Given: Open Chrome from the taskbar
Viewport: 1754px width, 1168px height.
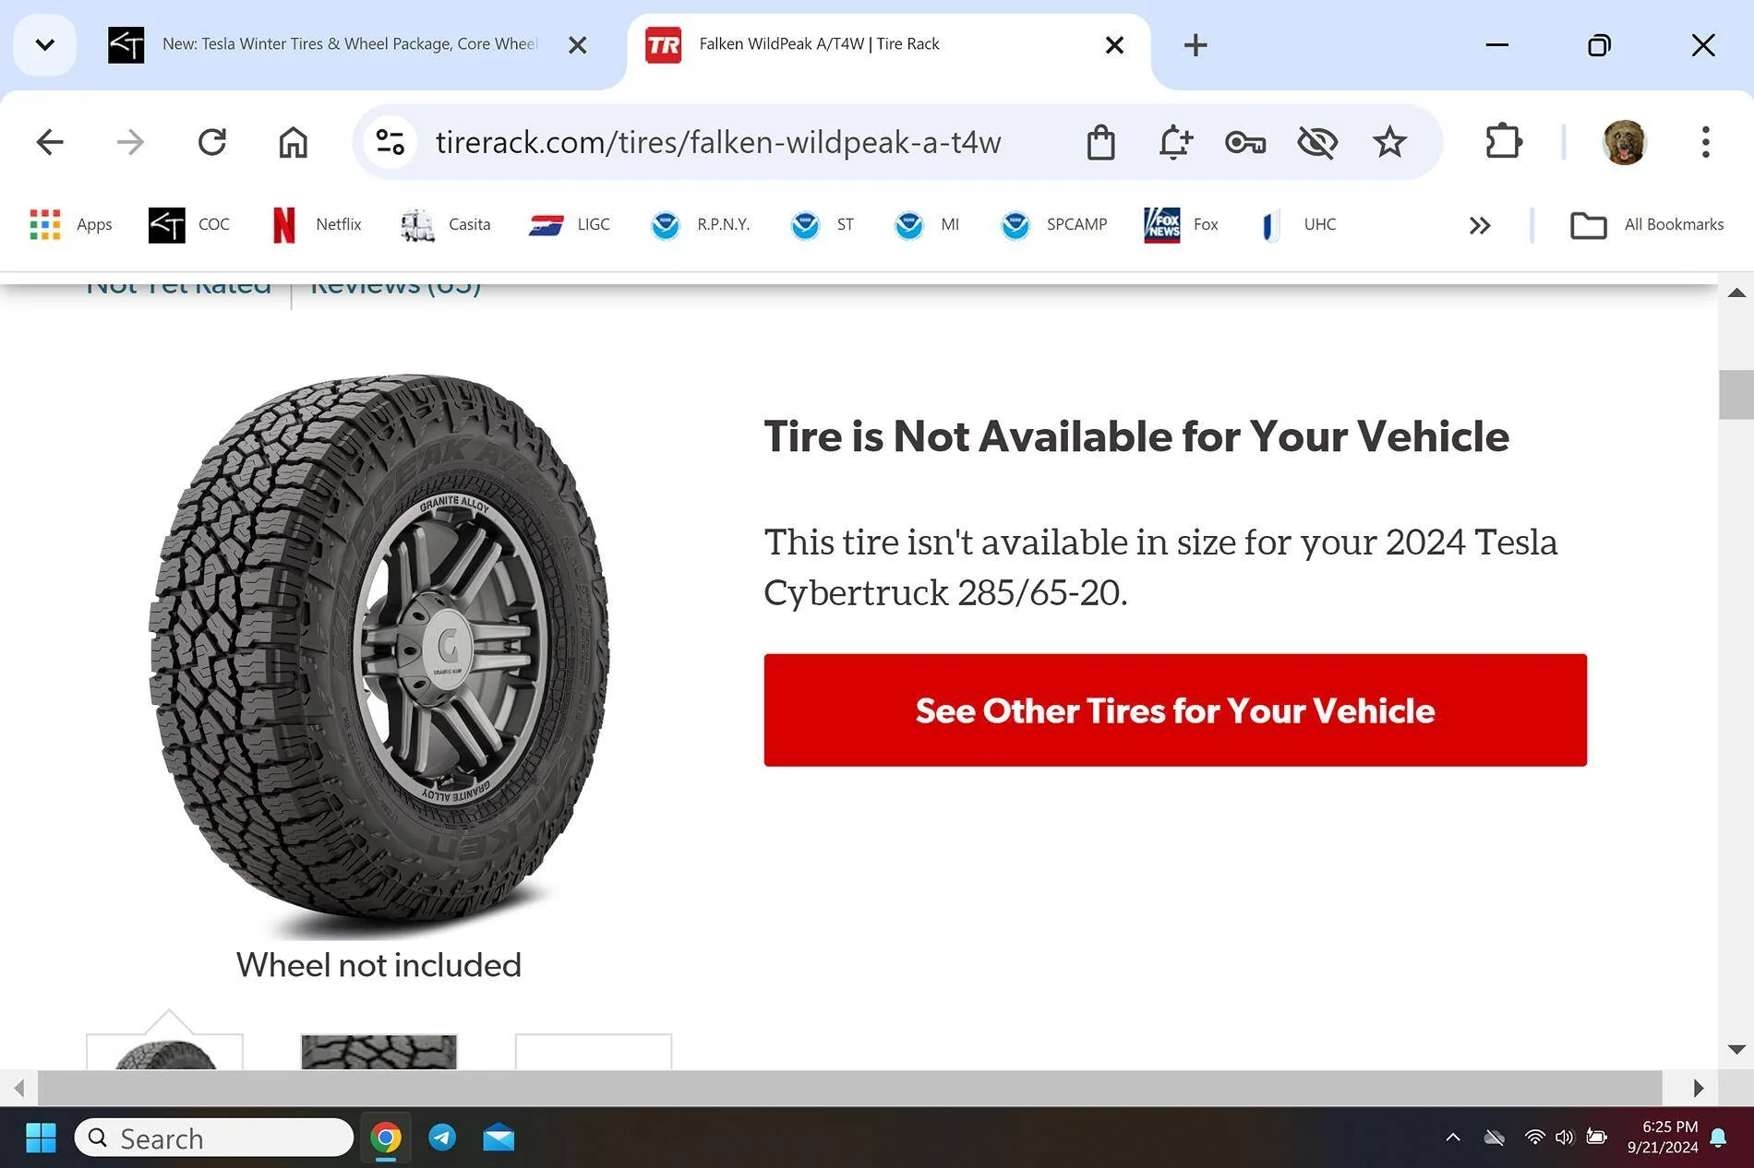Looking at the screenshot, I should (x=386, y=1138).
